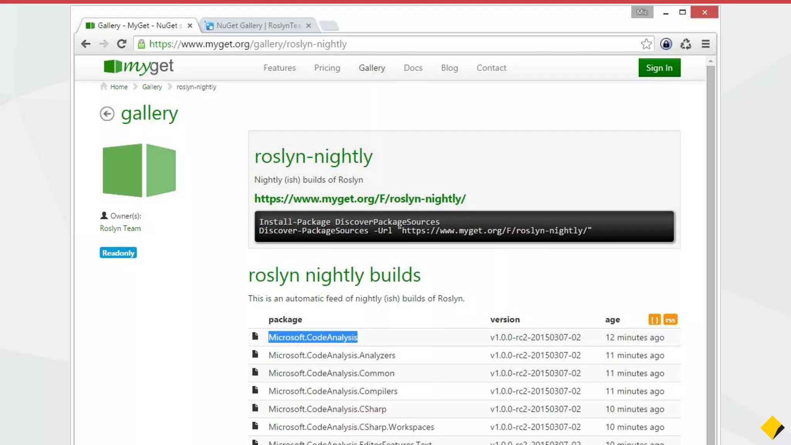791x445 pixels.
Task: Click the version cell of Microsoft.CodeAnalysis.Analyzers
Action: (535, 355)
